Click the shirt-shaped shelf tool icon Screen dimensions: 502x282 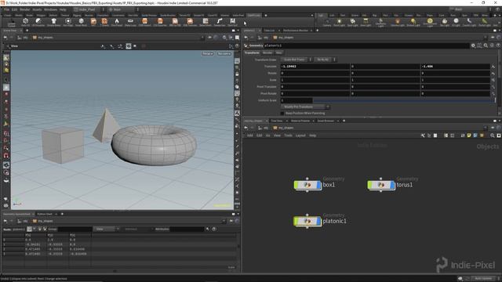pos(53,21)
